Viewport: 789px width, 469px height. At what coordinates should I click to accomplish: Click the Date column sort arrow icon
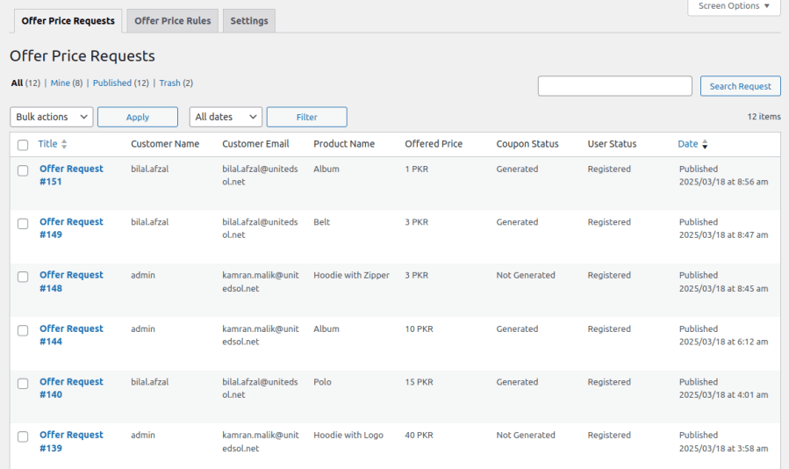705,145
